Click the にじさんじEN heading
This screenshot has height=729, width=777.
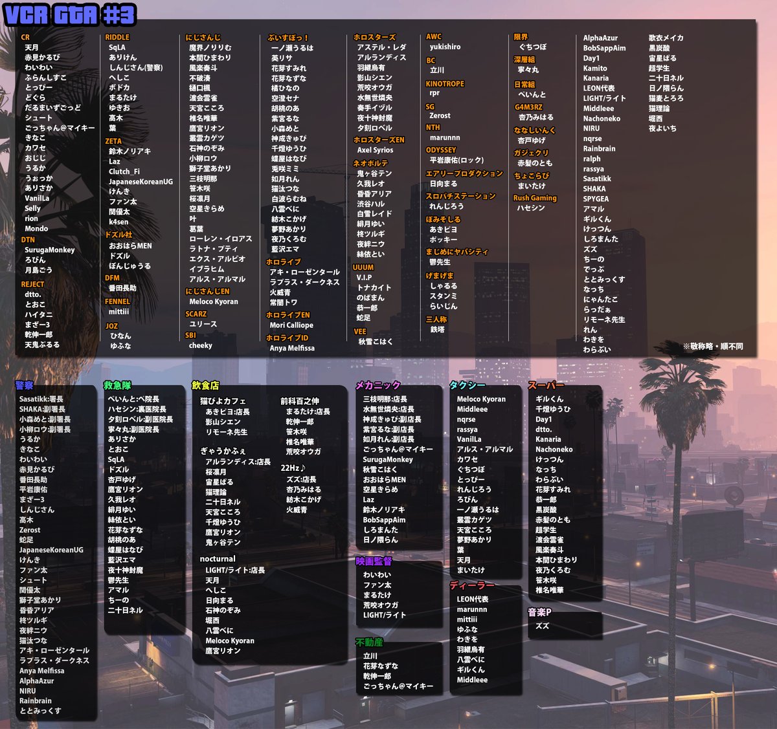pyautogui.click(x=207, y=291)
